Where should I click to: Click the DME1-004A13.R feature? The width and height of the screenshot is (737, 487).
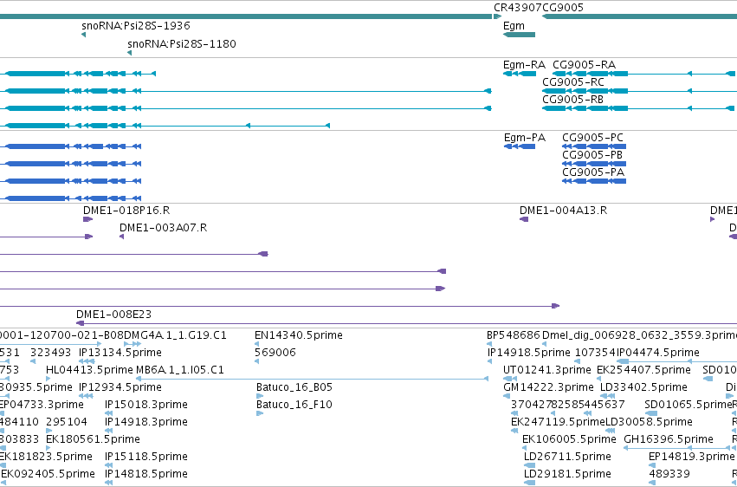[524, 219]
